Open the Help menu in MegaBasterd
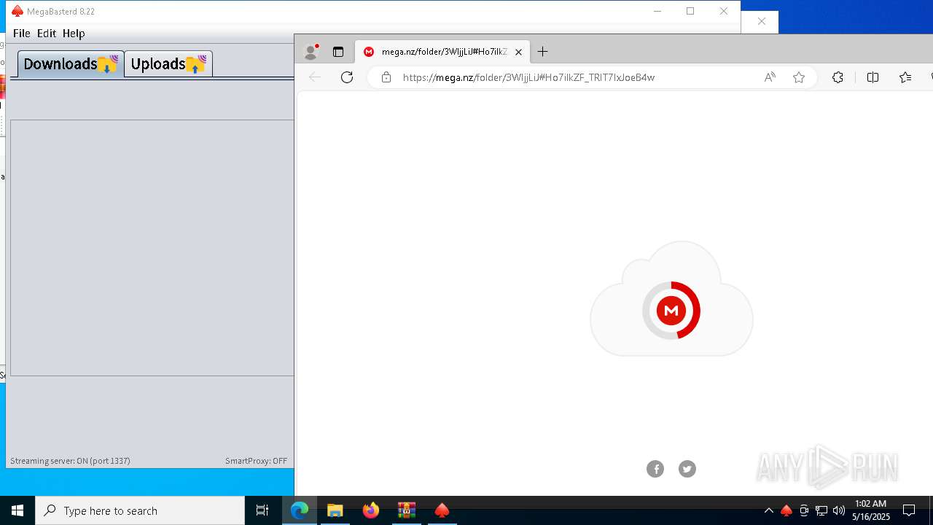Image resolution: width=933 pixels, height=525 pixels. click(x=74, y=34)
